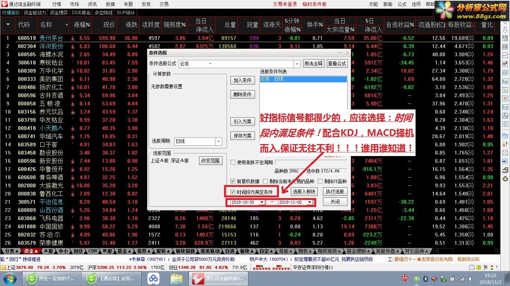Open end date 2018-11-02 dropdown
Image resolution: width=510 pixels, height=286 pixels.
(x=310, y=202)
